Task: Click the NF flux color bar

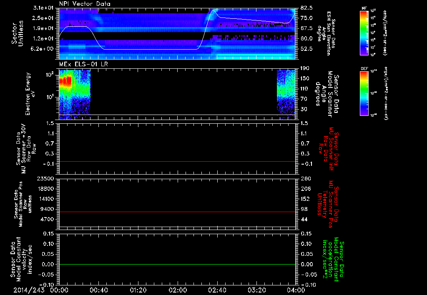Action: tap(364, 32)
